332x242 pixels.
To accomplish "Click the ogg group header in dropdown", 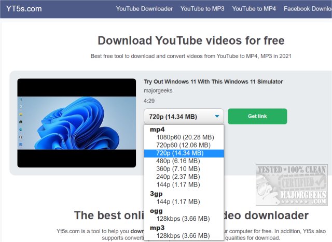I will 156,211.
